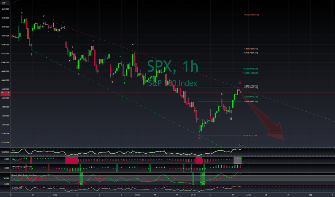Screen dimensions: 335x197
Task: Click date 30 on the time axis
Action: [x=288, y=194]
